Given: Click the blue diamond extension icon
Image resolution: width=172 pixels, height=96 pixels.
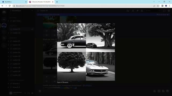Looking at the screenshot, I should pos(166,6).
